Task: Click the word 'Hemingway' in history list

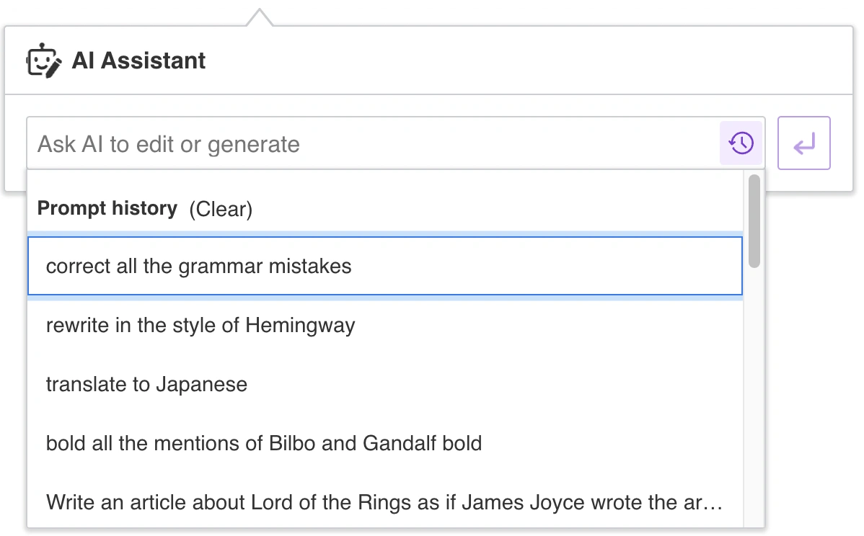Action: coord(300,326)
